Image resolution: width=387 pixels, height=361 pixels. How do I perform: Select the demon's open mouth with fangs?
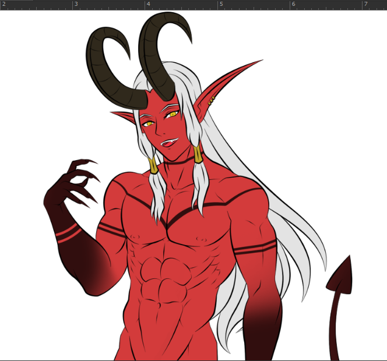(x=169, y=143)
